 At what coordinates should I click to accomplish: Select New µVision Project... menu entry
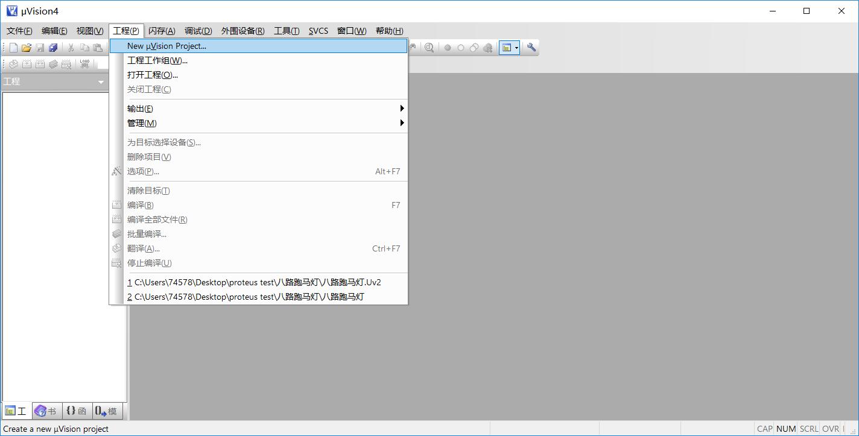(x=258, y=46)
